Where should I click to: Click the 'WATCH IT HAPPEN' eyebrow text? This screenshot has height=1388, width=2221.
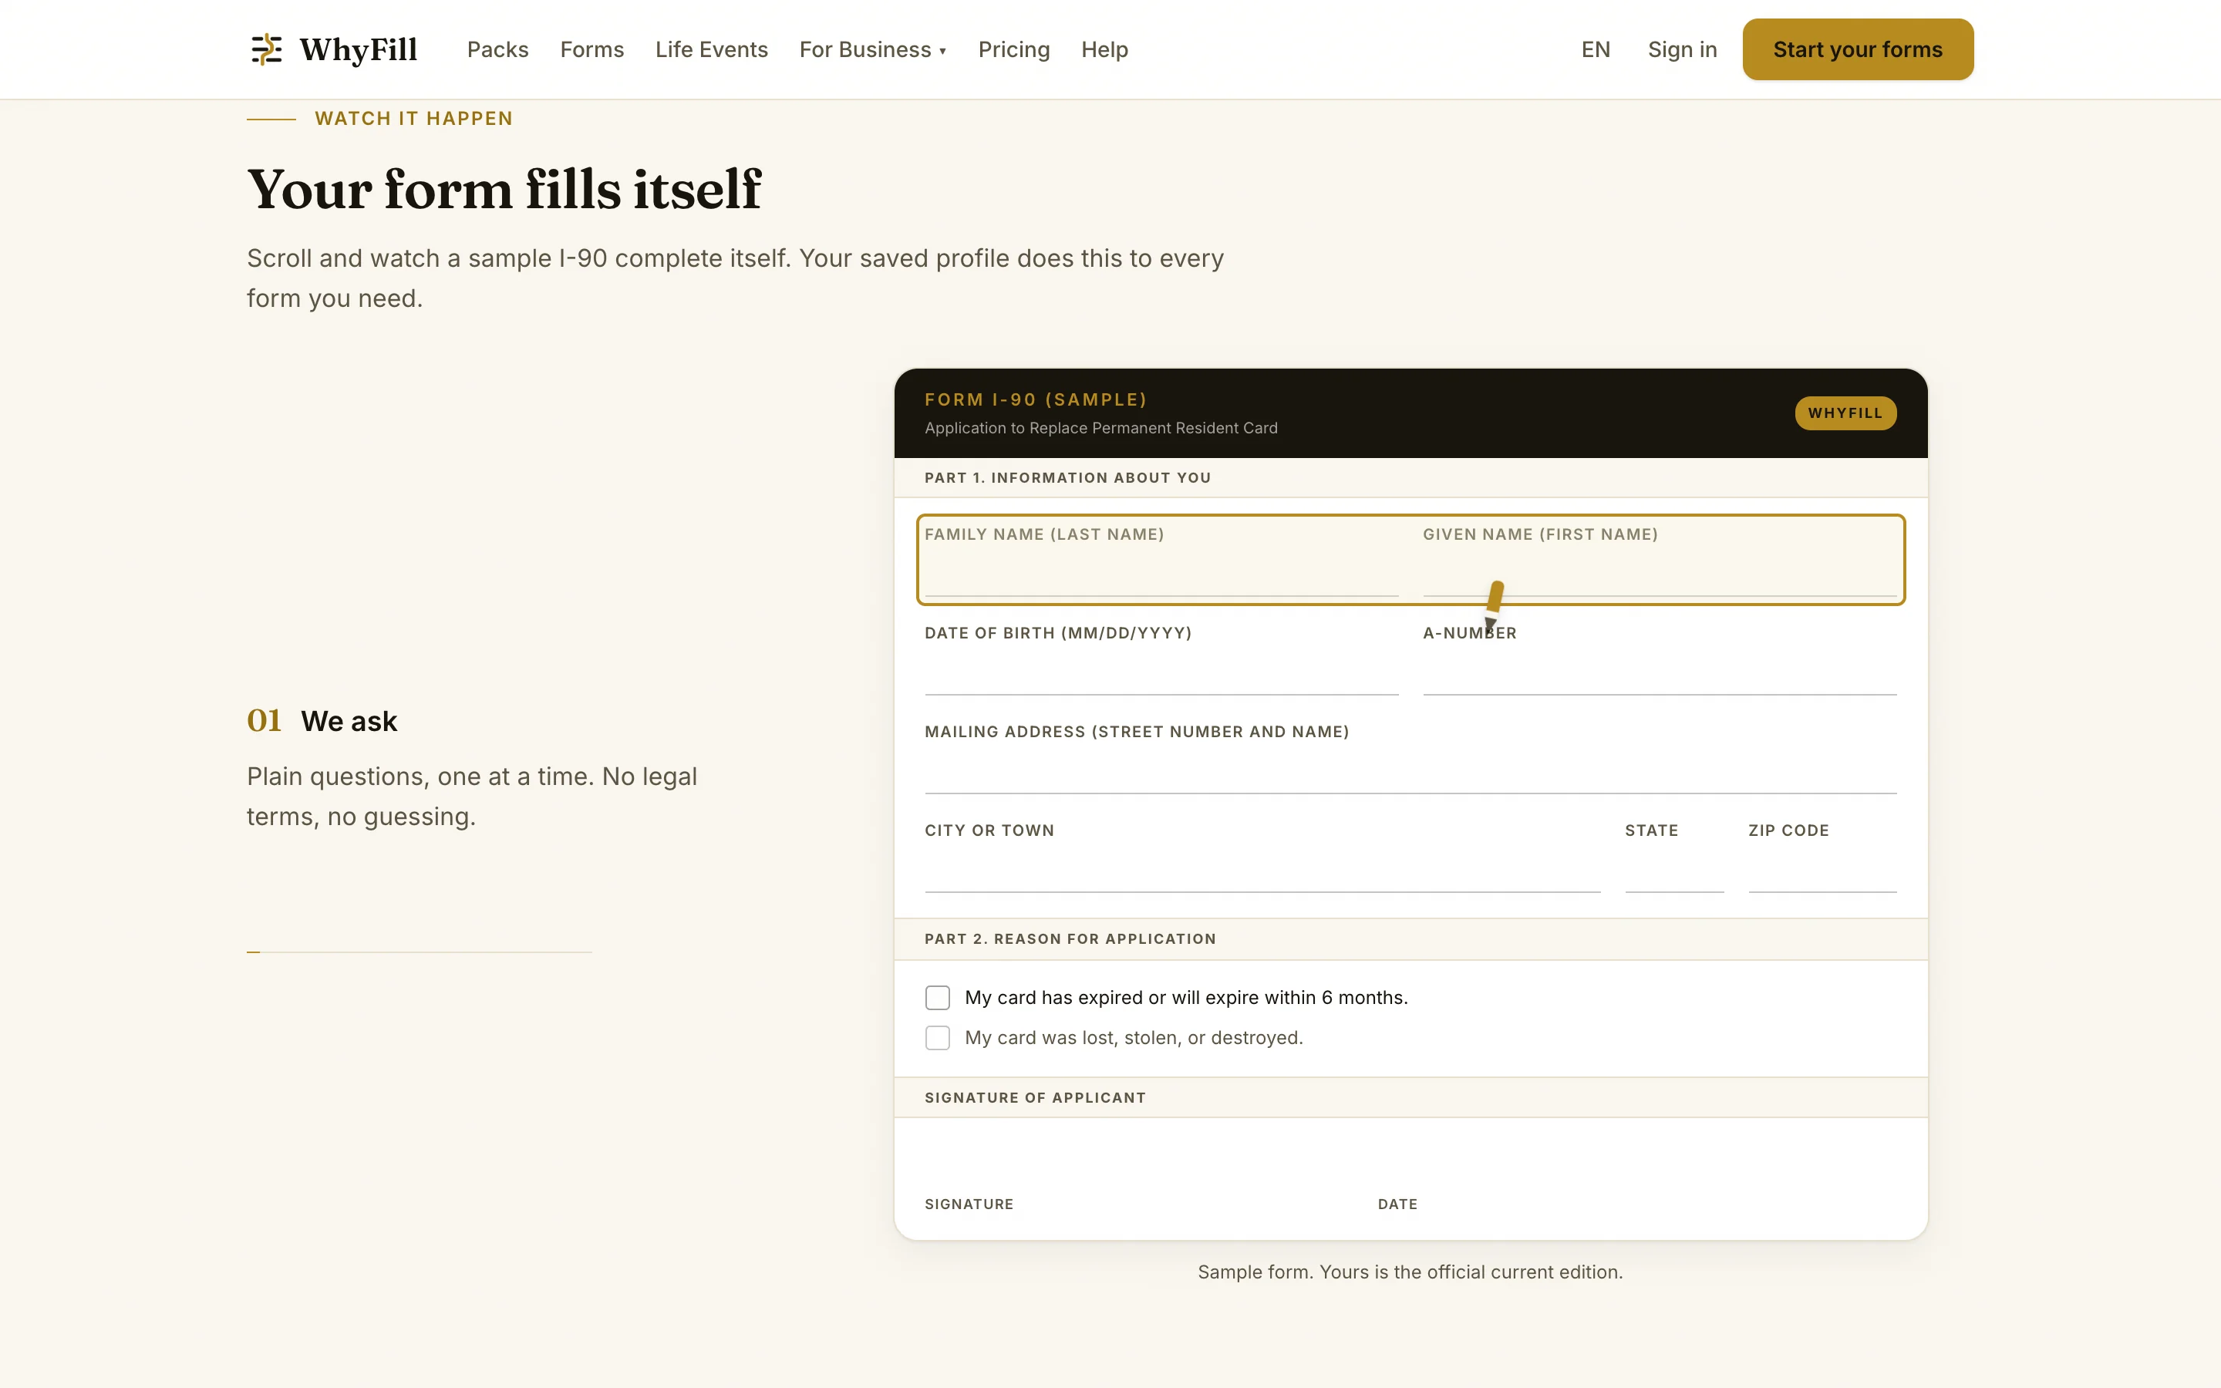click(x=413, y=119)
